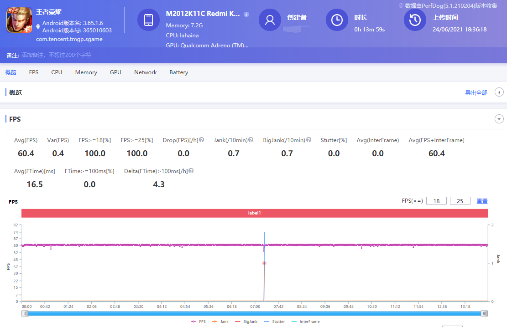Toggle FPS series in chart legend

[x=198, y=322]
